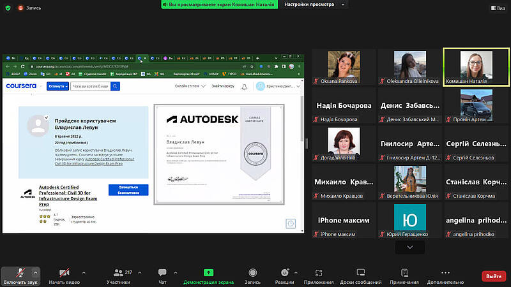Open the Чат chat panel
Screen dimensions: 511x287
(162, 276)
